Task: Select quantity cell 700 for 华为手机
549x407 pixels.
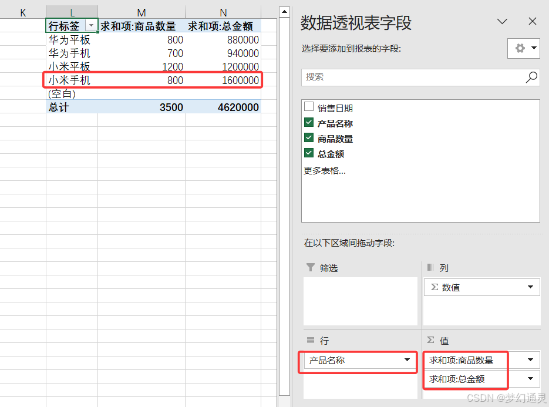Action: 142,53
